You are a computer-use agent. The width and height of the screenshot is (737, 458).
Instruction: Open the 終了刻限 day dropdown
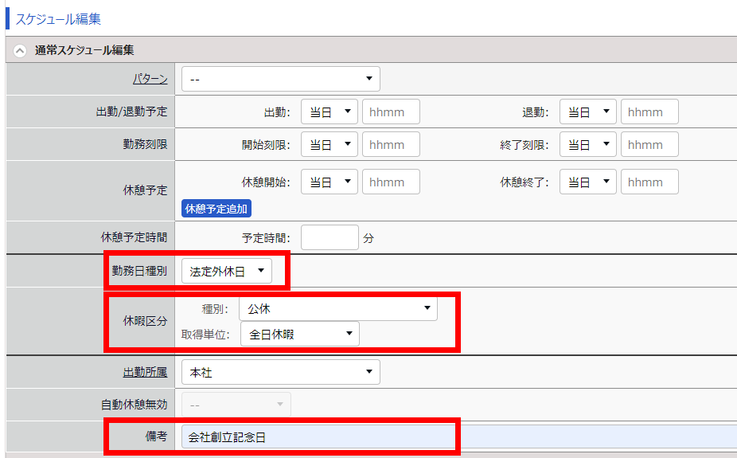[588, 144]
